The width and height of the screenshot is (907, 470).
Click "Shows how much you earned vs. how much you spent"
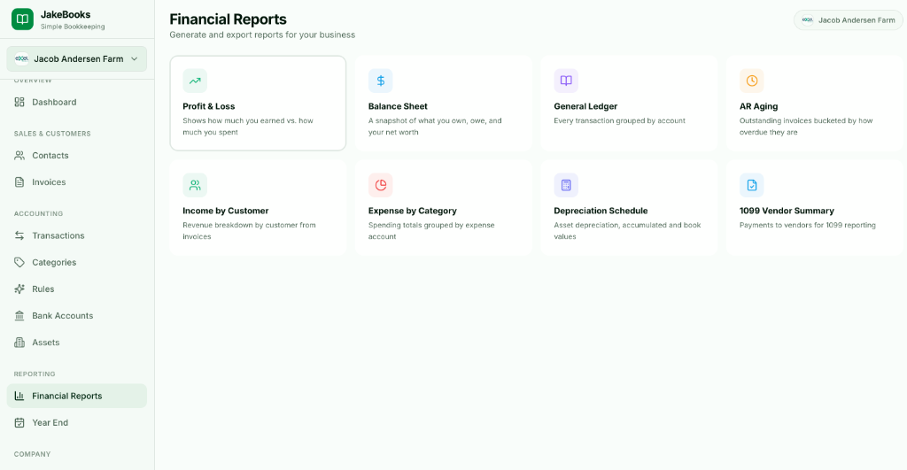click(248, 127)
